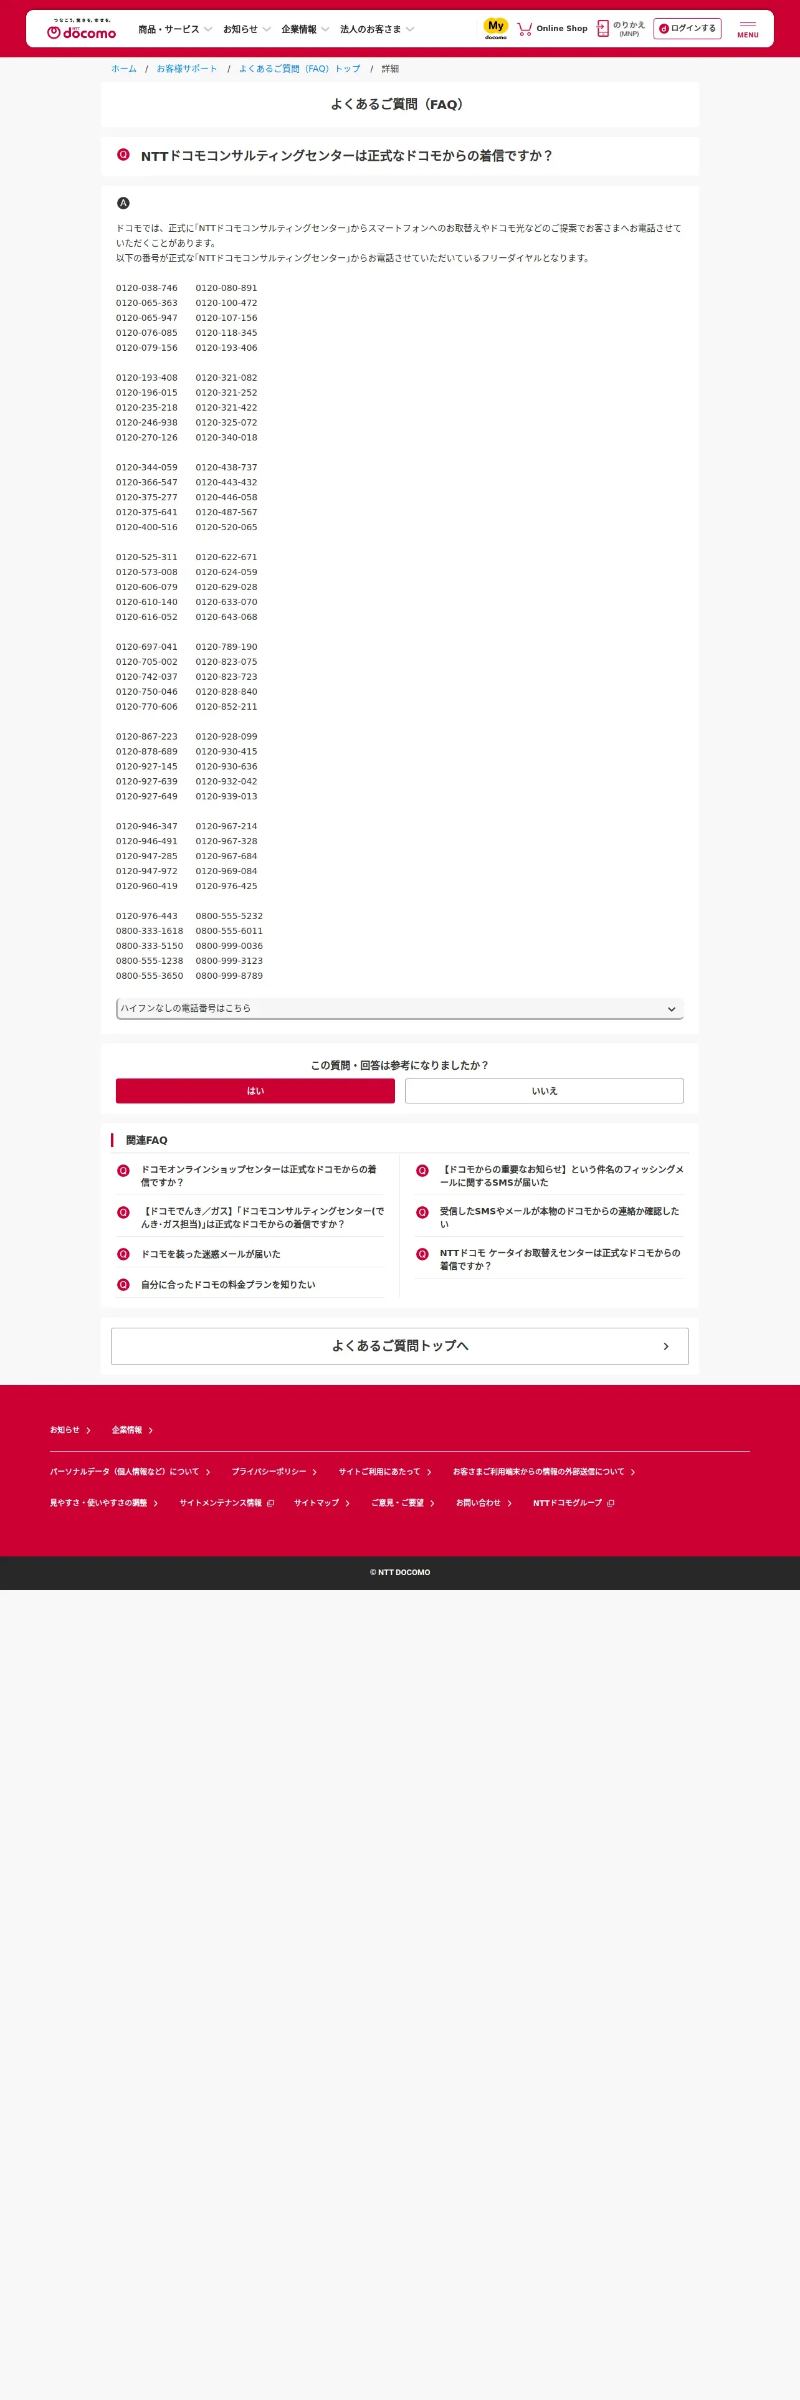
Task: Click the chevron next to footer お知らせ
Action: (x=88, y=1430)
